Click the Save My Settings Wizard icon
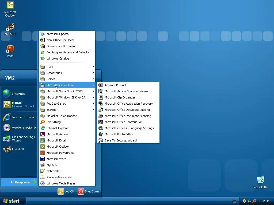Image resolution: width=274 pixels, height=205 pixels. 101,140
